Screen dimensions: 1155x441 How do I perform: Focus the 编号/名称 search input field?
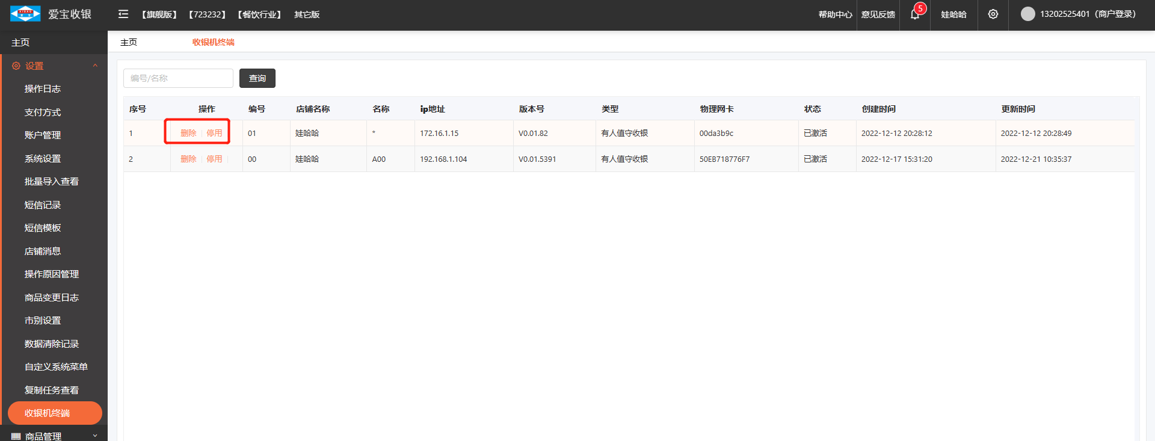point(178,78)
